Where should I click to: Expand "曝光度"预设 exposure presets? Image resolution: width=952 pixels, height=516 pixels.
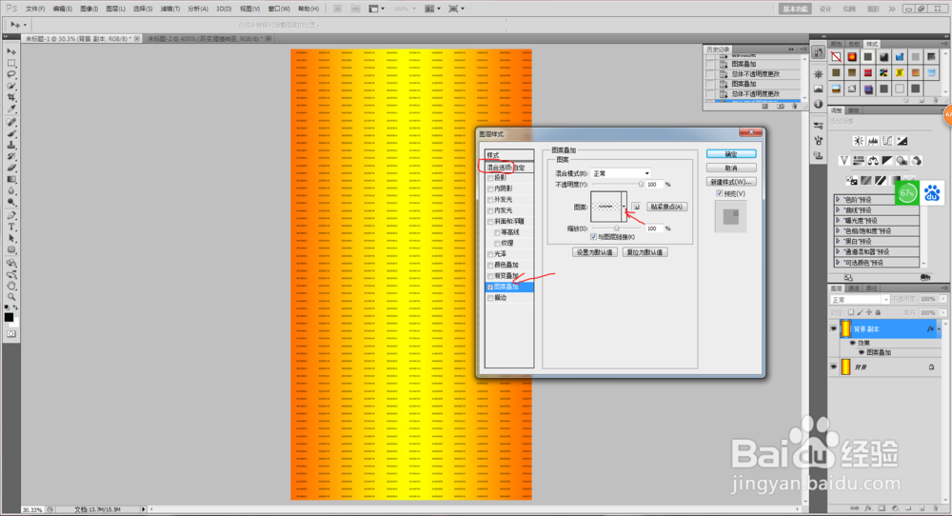tap(838, 220)
